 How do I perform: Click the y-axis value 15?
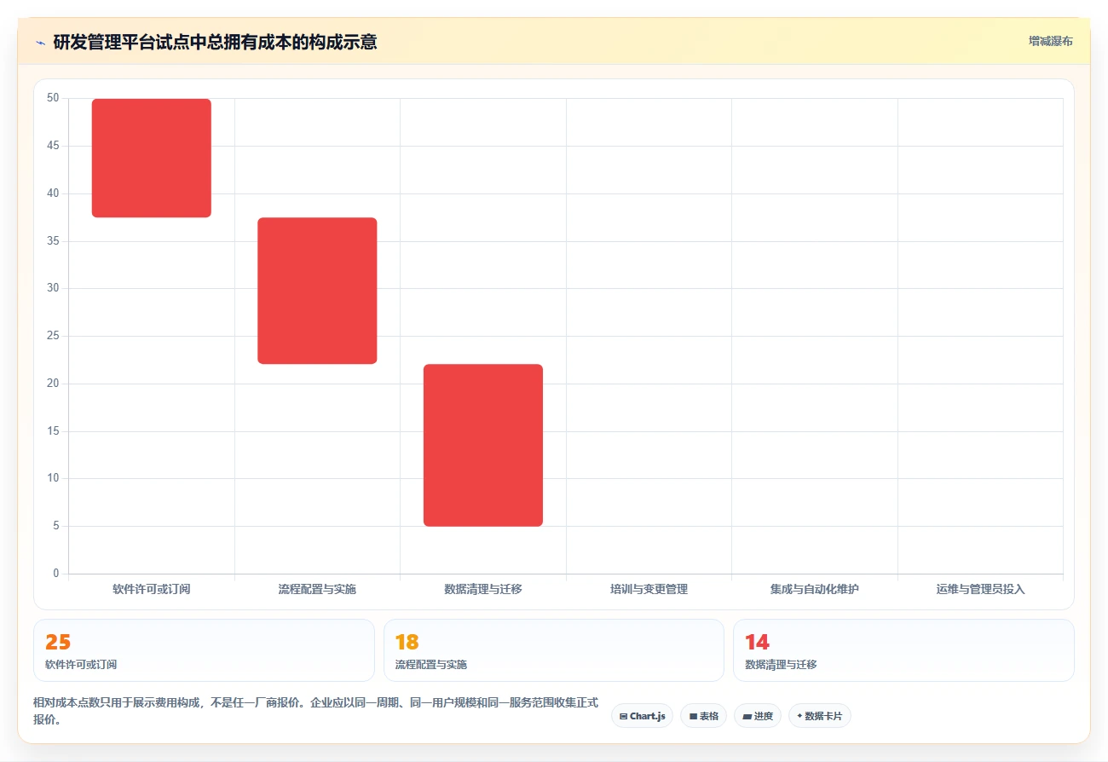point(53,431)
